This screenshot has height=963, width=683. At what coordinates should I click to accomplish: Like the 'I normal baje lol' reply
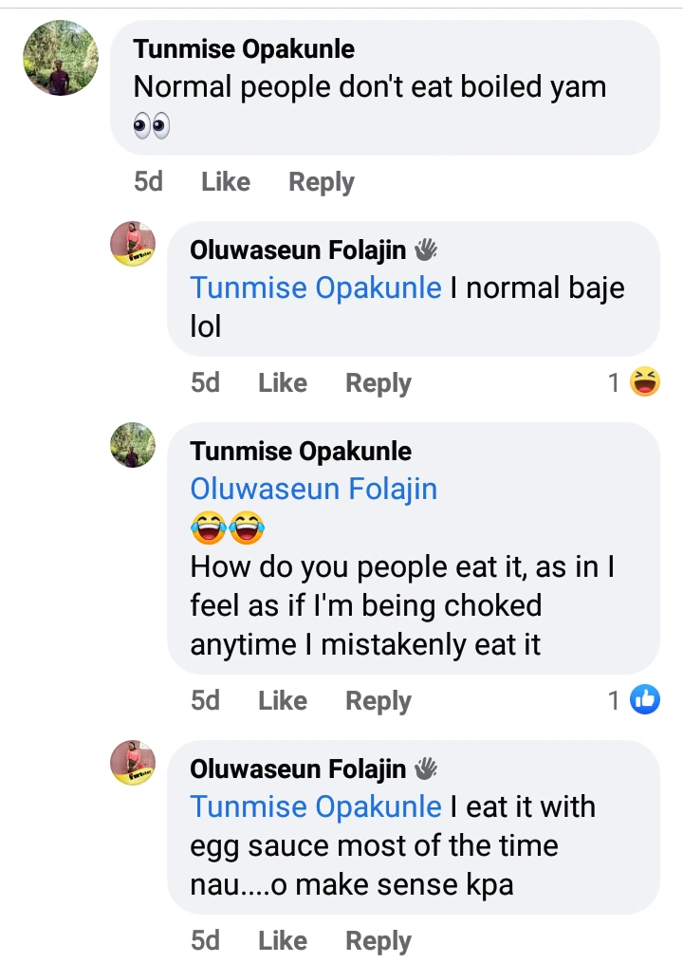tap(283, 382)
